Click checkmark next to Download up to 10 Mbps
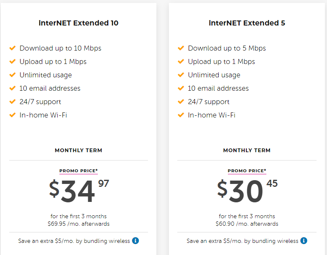This screenshot has width=327, height=255. (13, 48)
